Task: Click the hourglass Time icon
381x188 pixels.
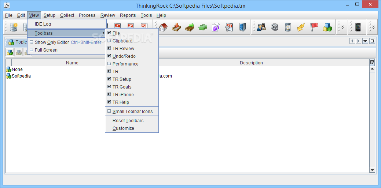Action: click(x=288, y=27)
